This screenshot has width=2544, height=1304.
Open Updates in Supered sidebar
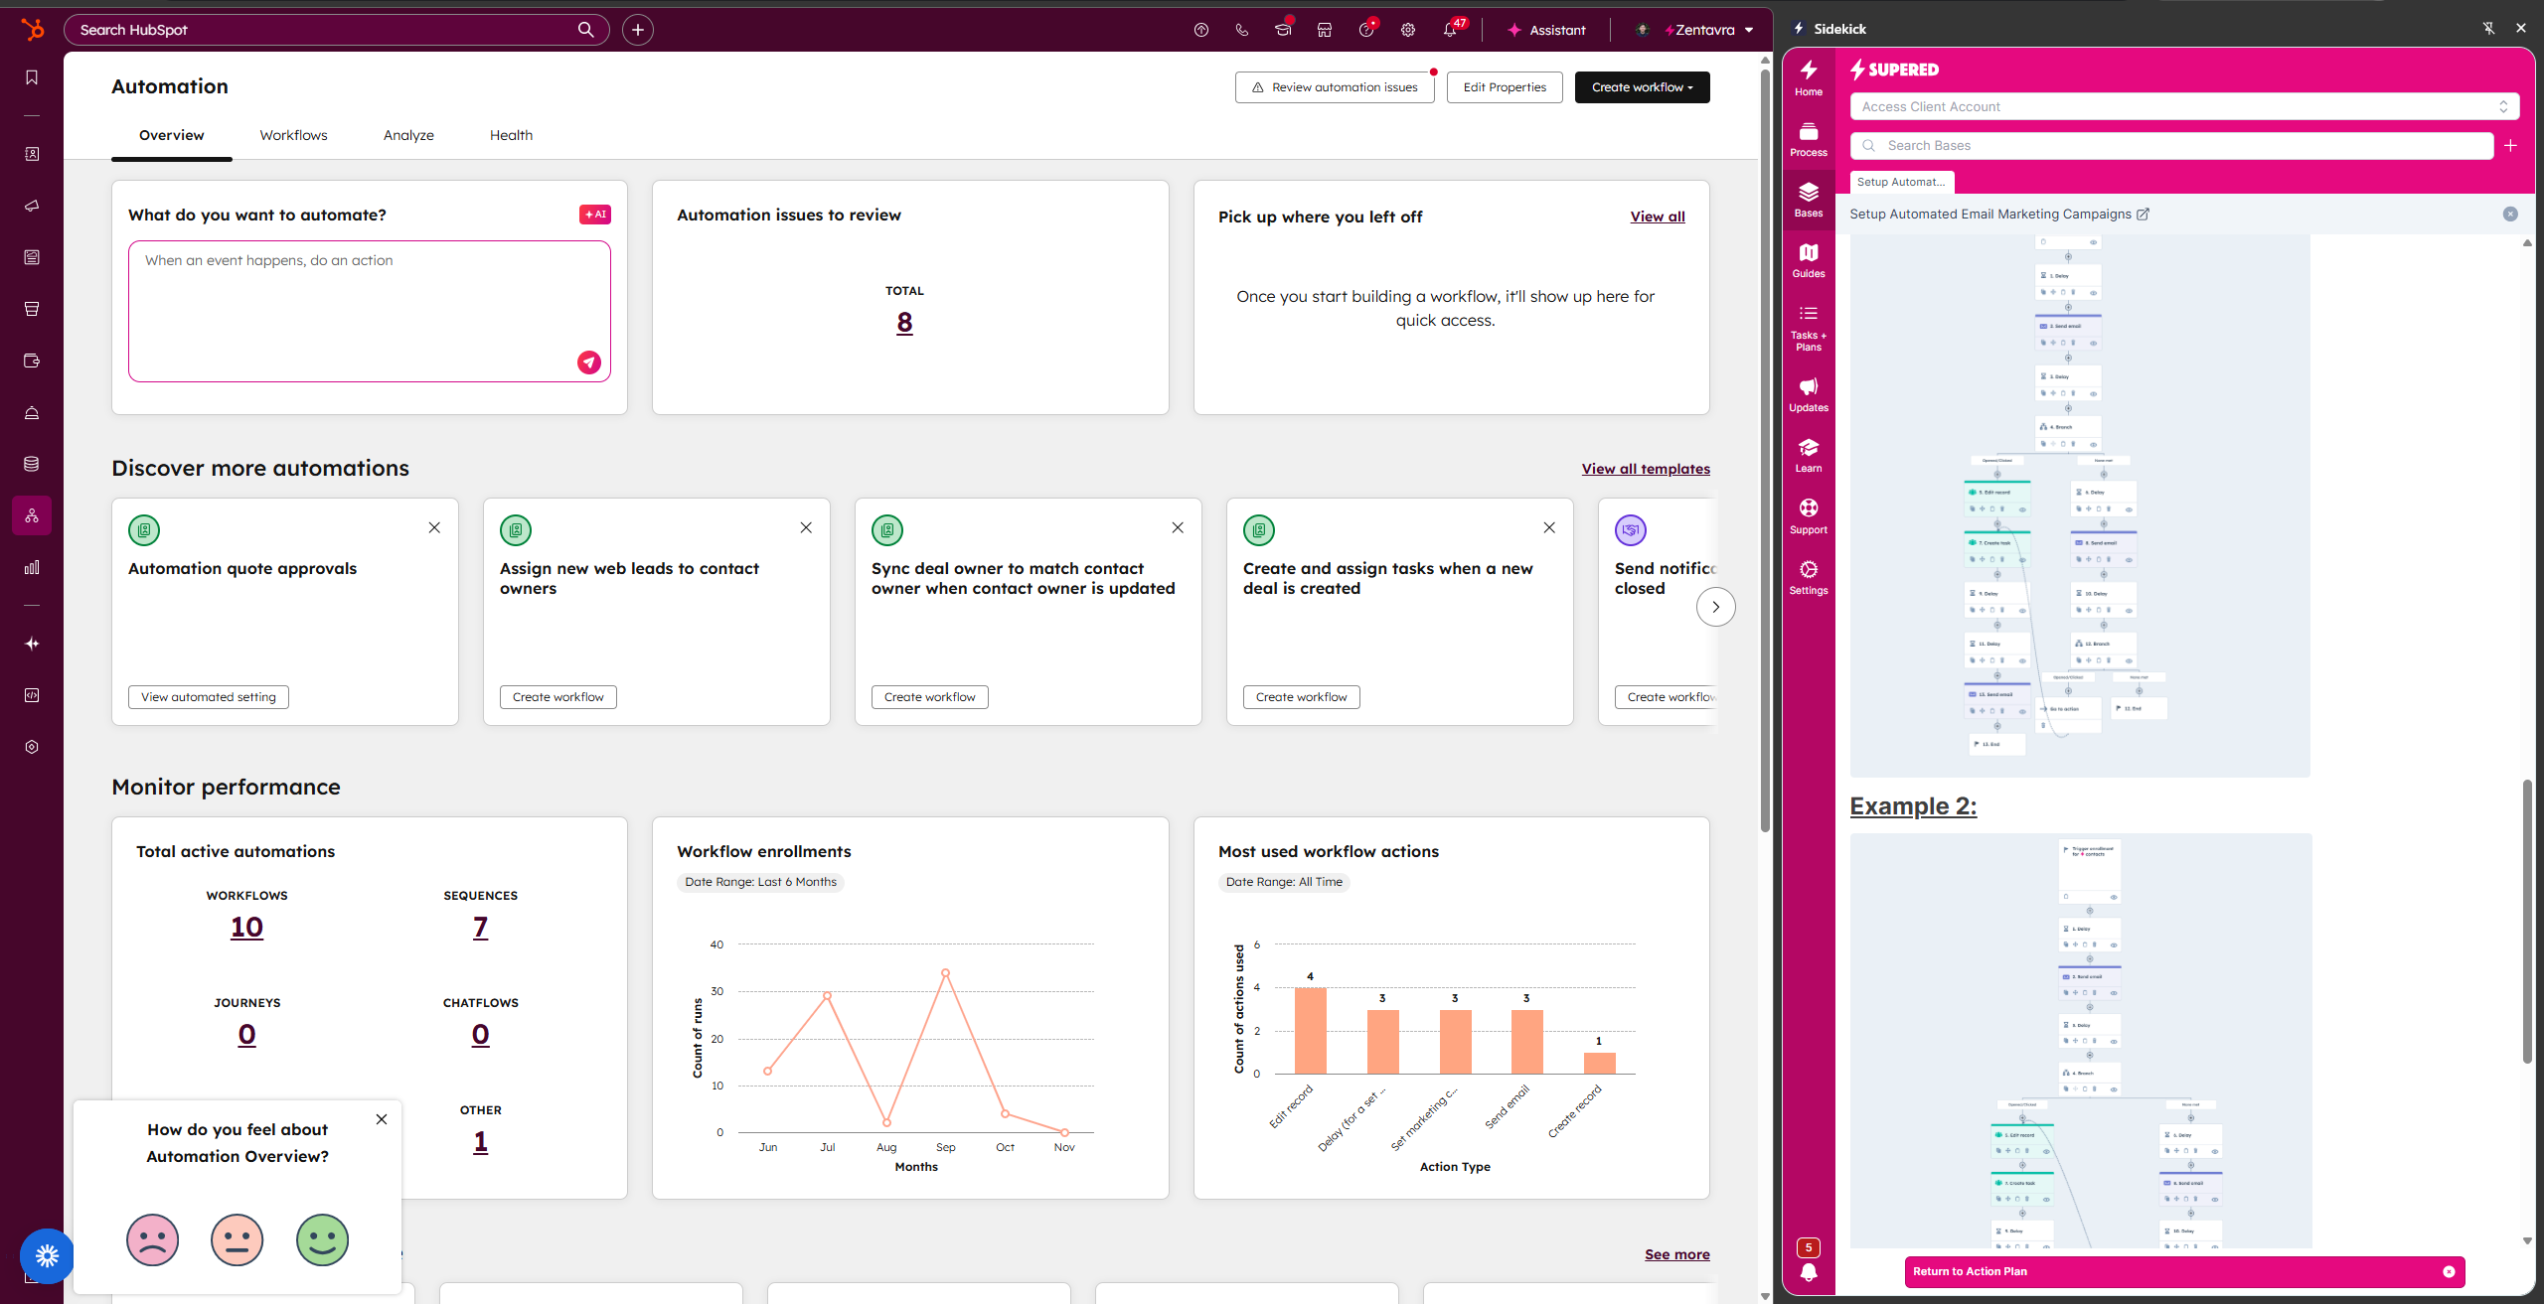click(x=1809, y=394)
